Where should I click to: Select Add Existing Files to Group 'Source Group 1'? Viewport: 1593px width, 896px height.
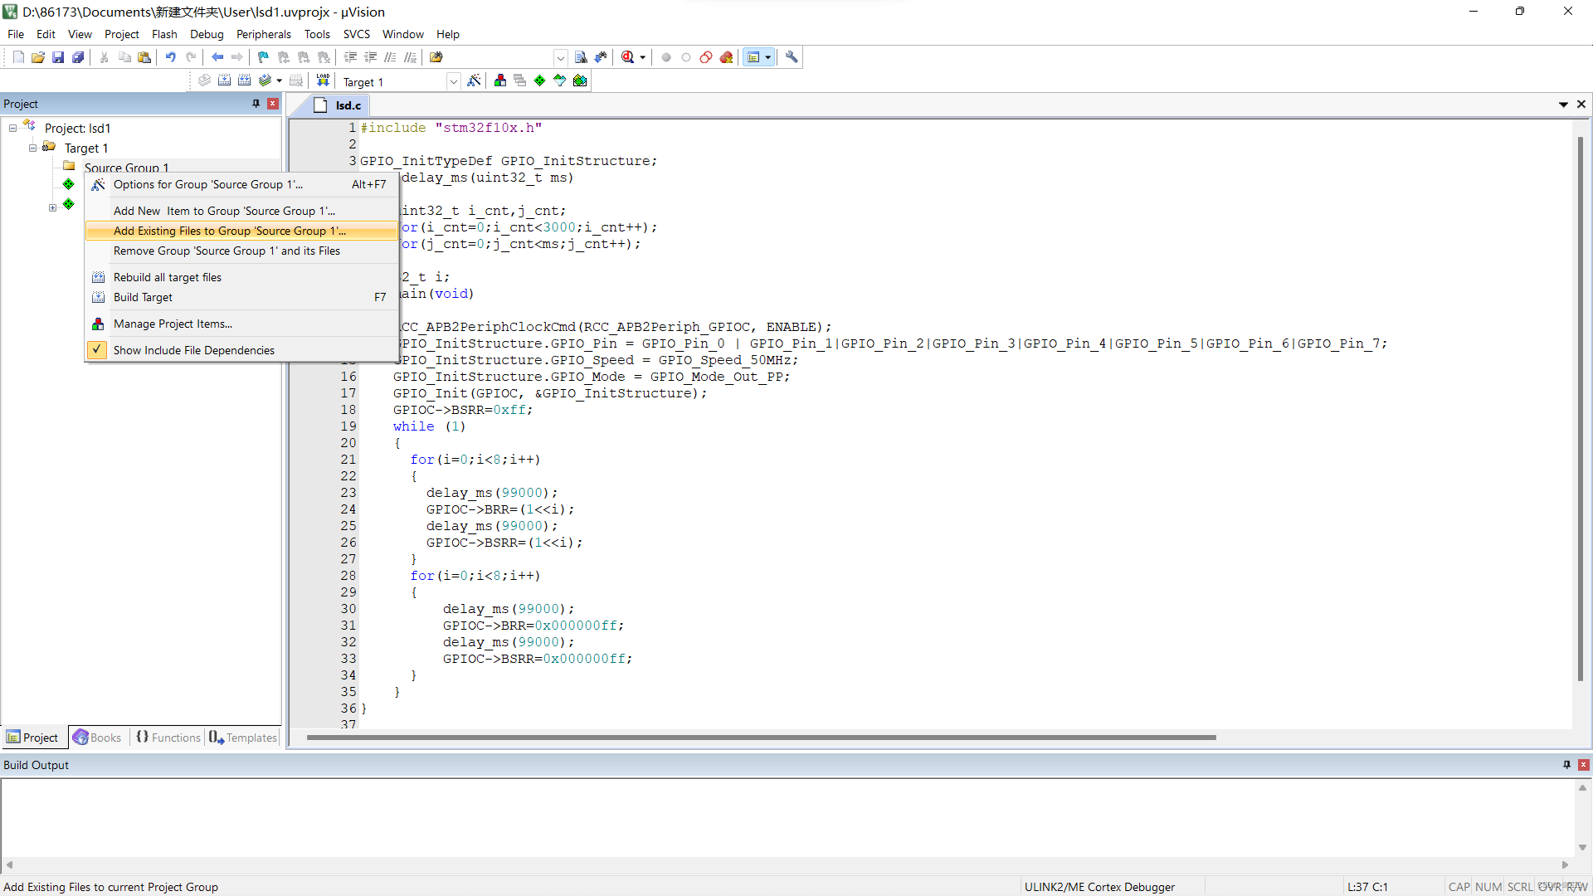(x=229, y=230)
